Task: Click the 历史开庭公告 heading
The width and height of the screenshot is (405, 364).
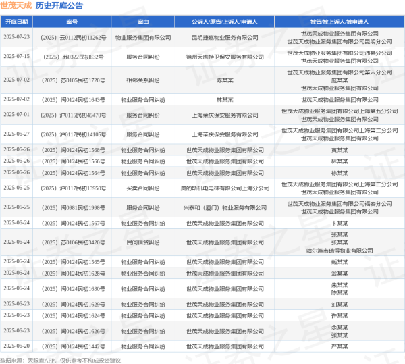Action: pyautogui.click(x=59, y=5)
